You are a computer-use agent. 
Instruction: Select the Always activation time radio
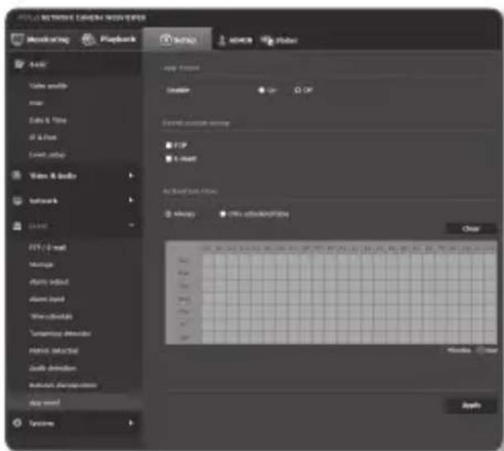(168, 214)
